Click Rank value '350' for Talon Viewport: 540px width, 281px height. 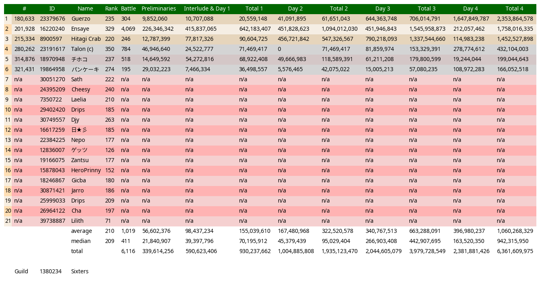110,49
